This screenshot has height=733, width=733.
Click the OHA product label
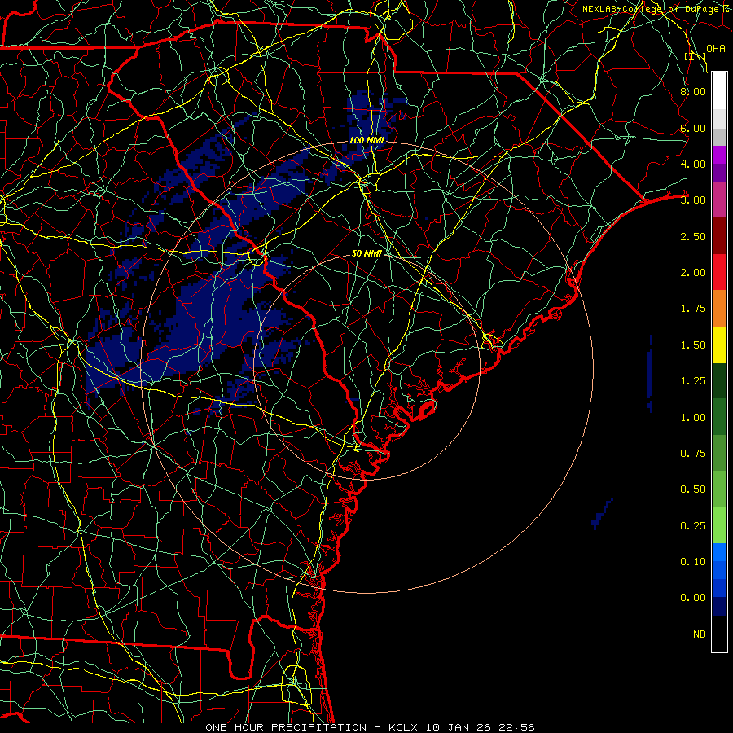(x=716, y=48)
